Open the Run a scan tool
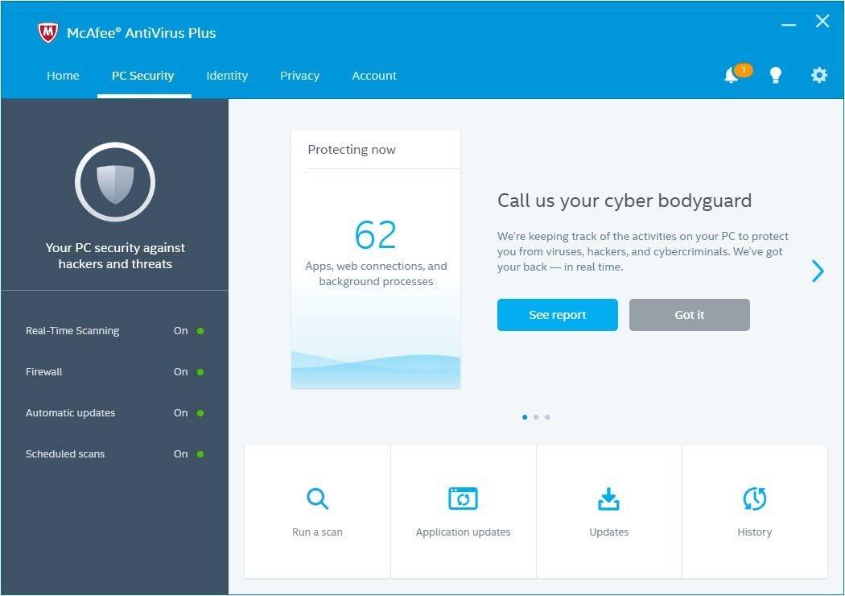This screenshot has width=845, height=596. pos(317,509)
